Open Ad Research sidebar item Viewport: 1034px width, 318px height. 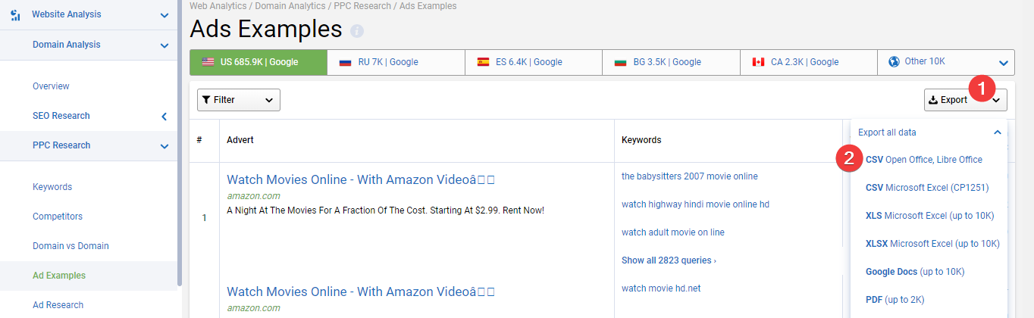point(58,305)
